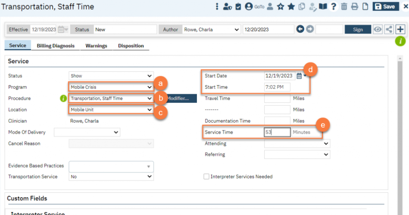The image size is (409, 215).
Task: Open the Program dropdown showing Mobile Crisis
Action: 111,87
